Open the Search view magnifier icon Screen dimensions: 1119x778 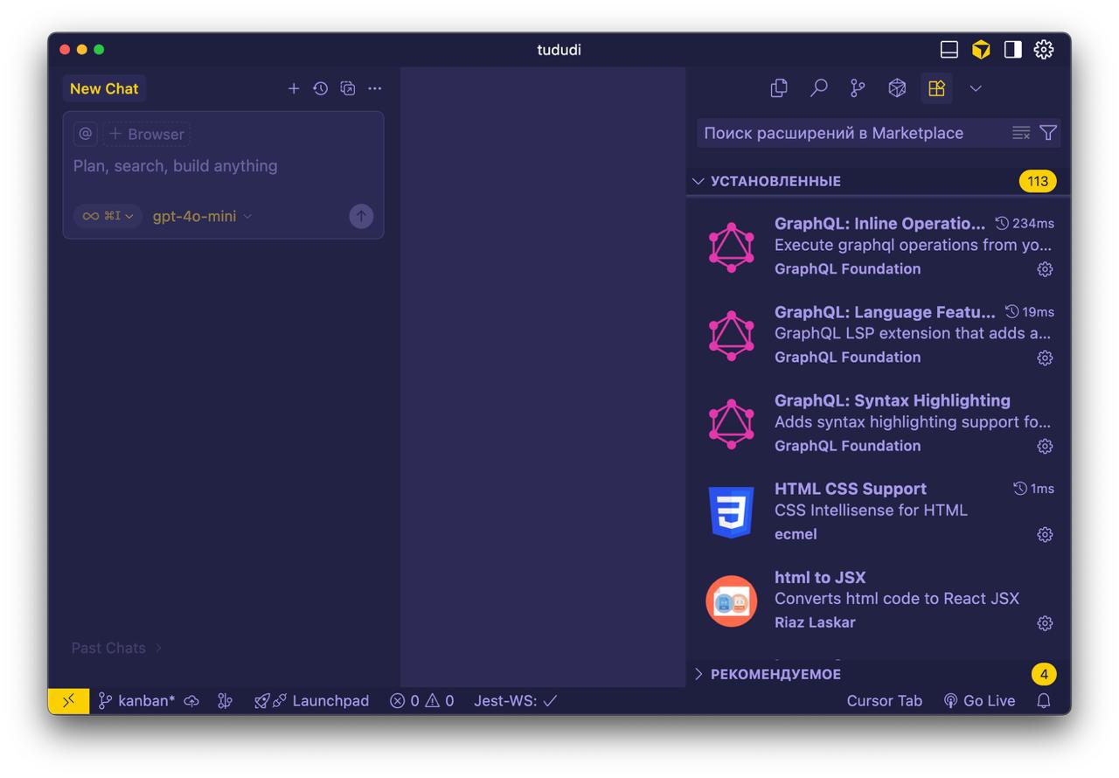tap(818, 88)
